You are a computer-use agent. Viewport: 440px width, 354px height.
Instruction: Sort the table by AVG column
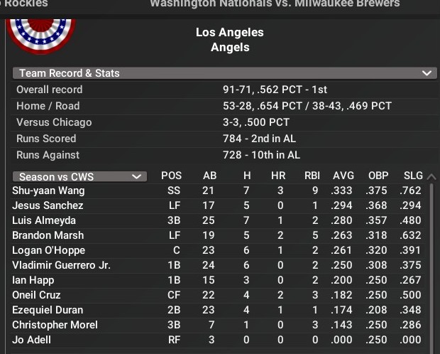(343, 176)
